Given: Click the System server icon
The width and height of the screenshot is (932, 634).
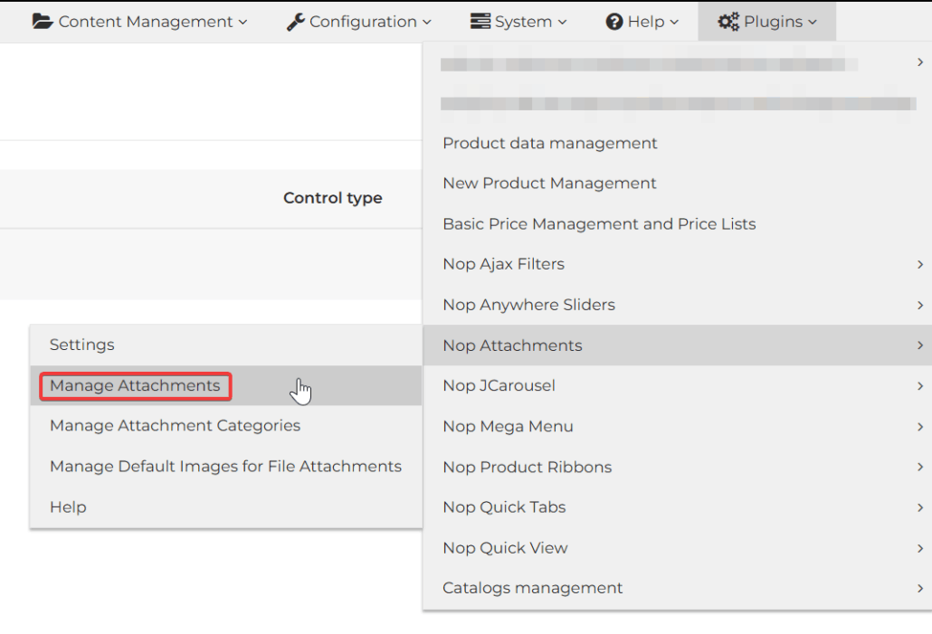Looking at the screenshot, I should [x=480, y=22].
